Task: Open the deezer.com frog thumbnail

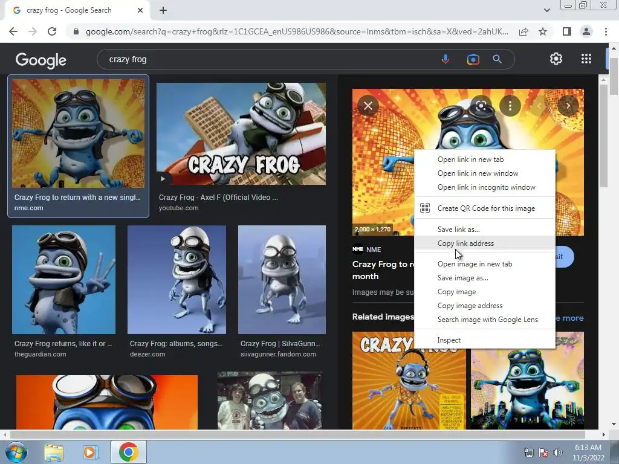Action: [x=177, y=280]
